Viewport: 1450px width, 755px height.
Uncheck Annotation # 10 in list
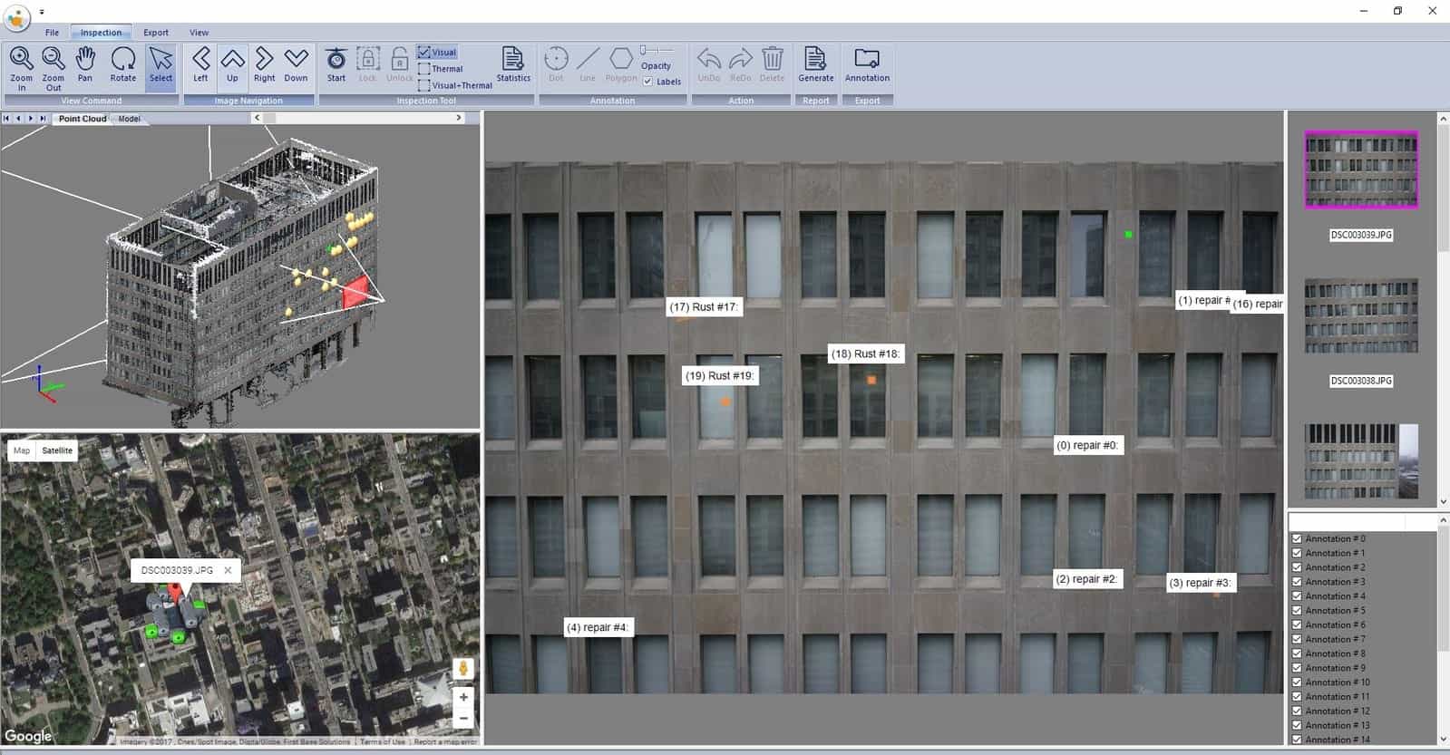(x=1297, y=682)
